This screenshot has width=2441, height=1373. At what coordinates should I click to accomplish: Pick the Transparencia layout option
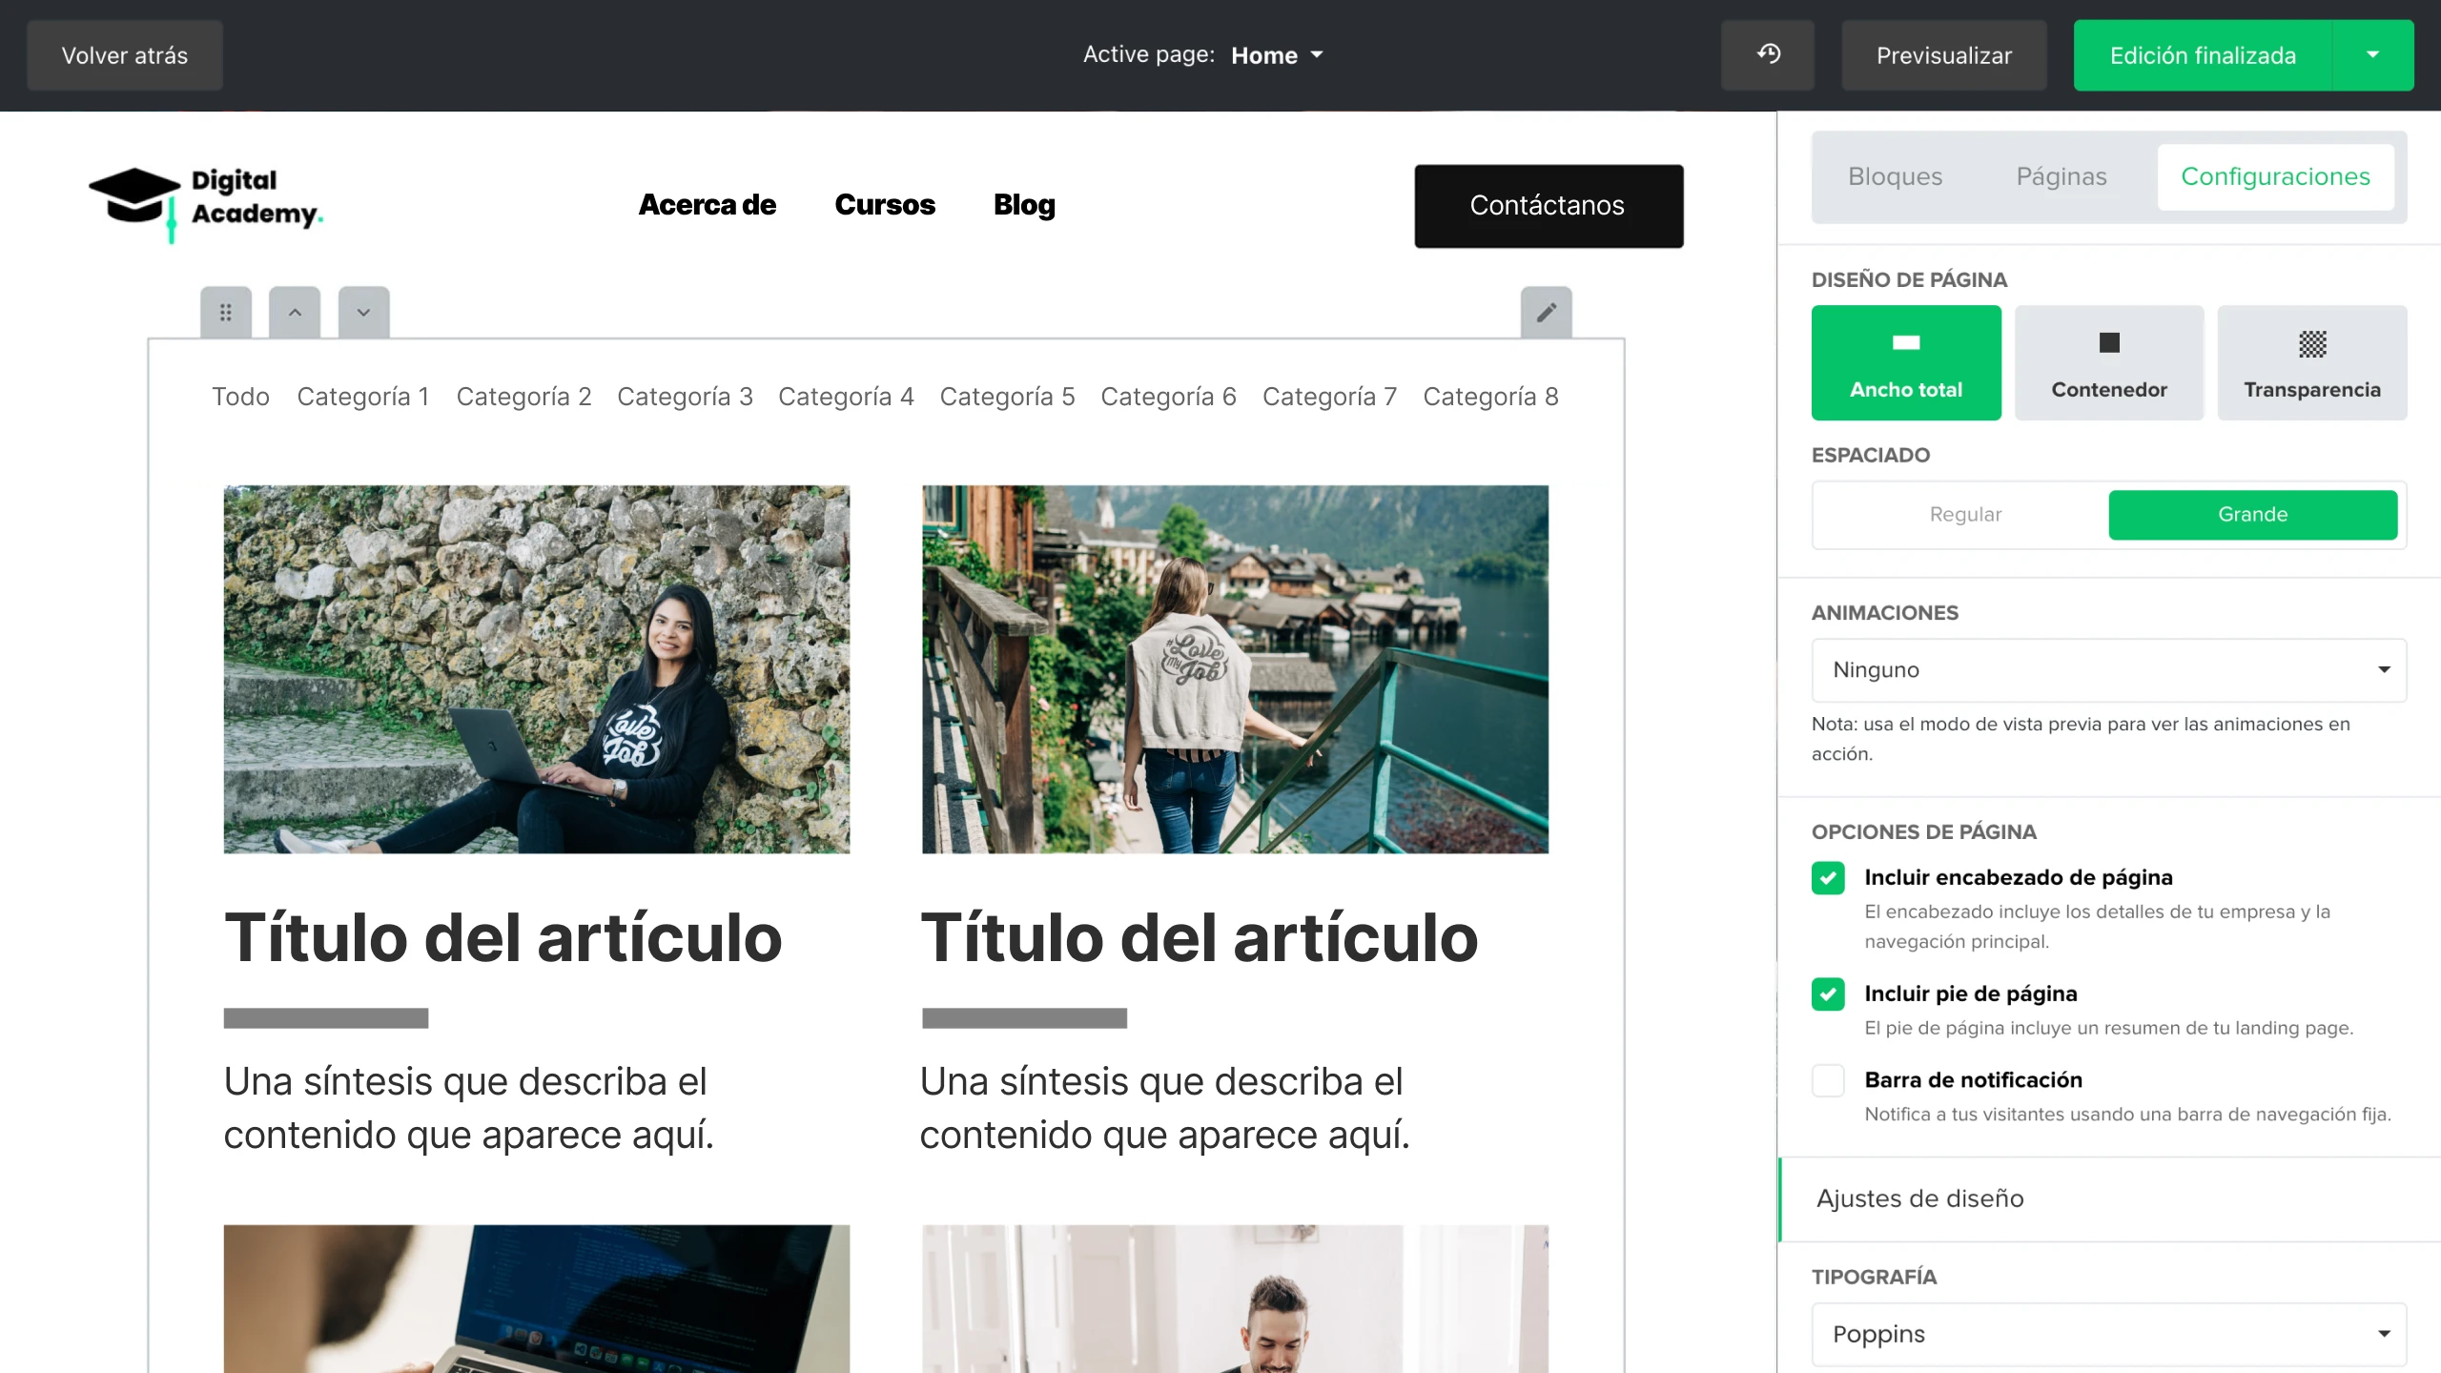[2311, 362]
